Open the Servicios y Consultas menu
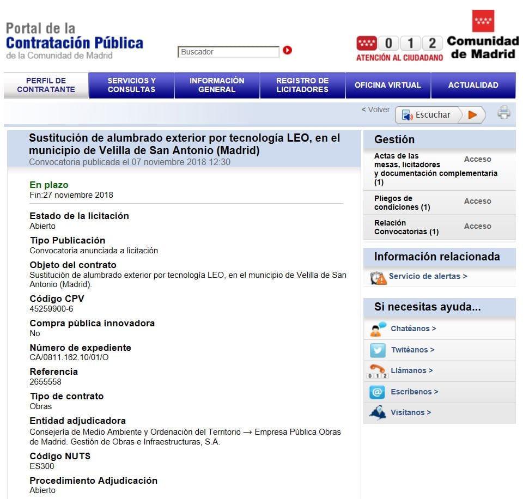The width and height of the screenshot is (529, 499). (132, 86)
